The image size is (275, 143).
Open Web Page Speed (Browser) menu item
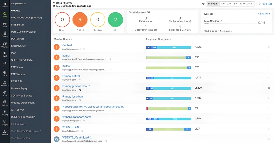(26, 17)
